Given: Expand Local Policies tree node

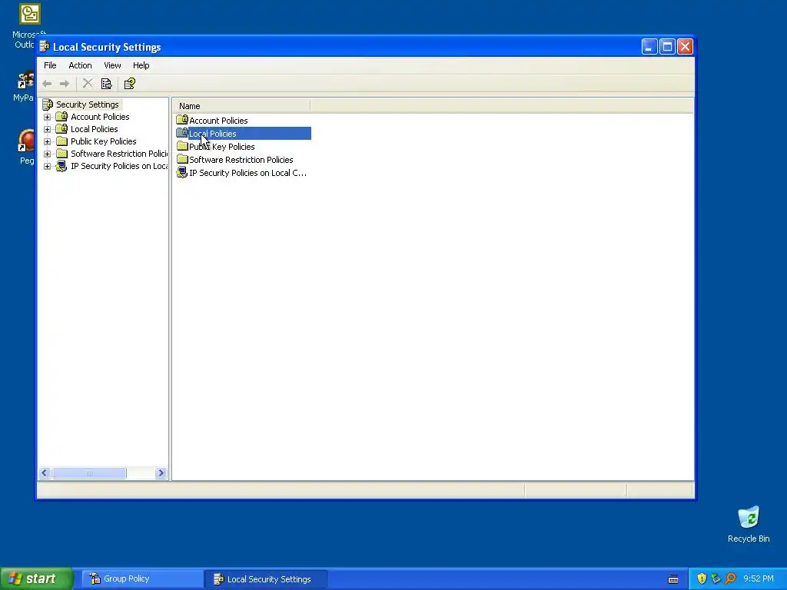Looking at the screenshot, I should coord(47,129).
